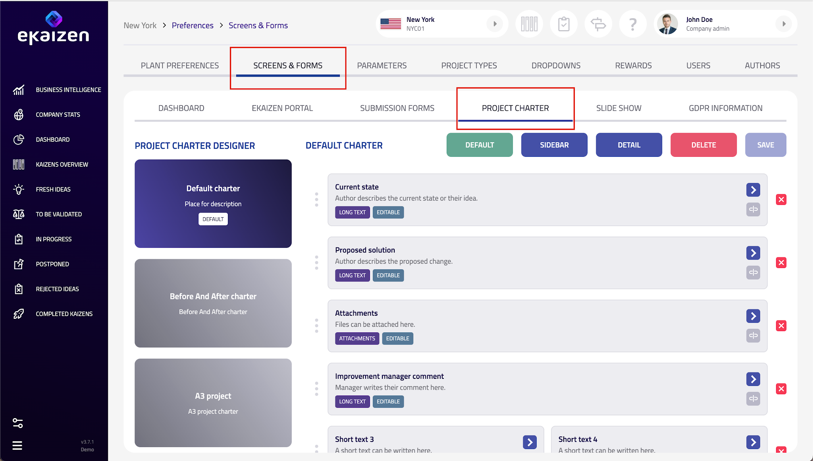Toggle split width icon on Attachments field
This screenshot has width=813, height=461.
753,336
